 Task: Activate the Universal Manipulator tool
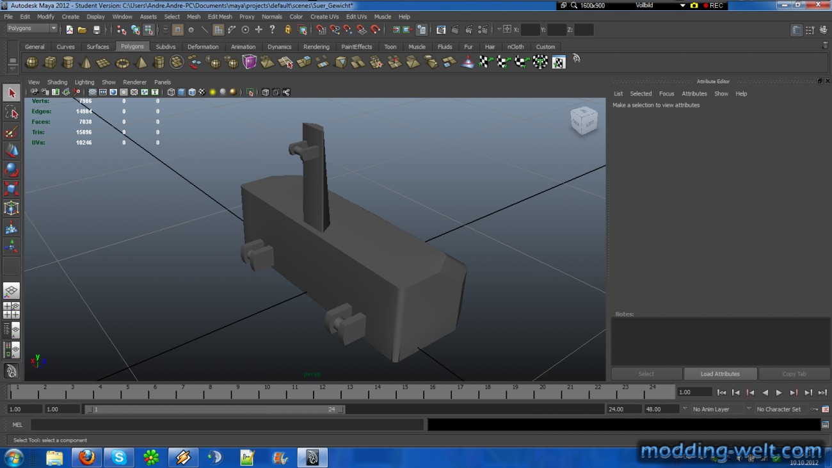[12, 208]
